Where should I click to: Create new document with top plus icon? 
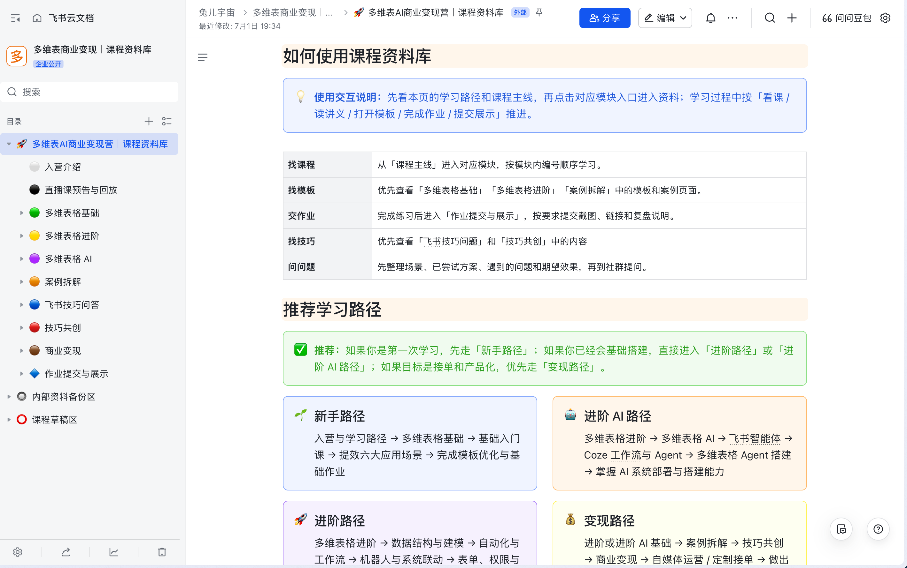pos(792,18)
